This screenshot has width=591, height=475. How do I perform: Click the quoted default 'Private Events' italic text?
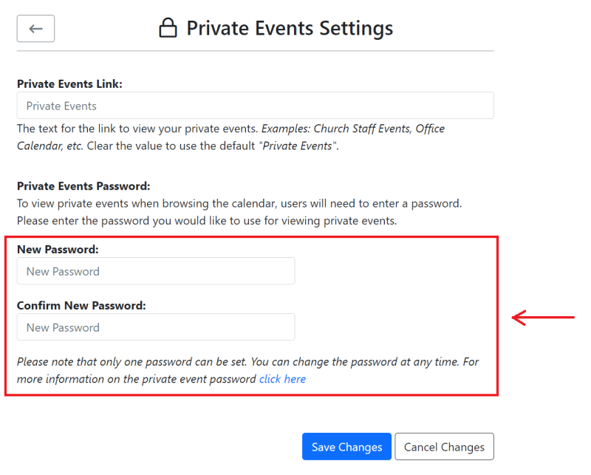[299, 146]
